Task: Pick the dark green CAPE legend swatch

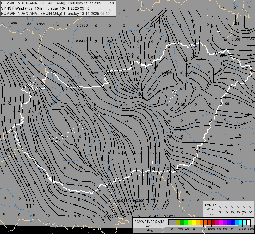Action: (x=182, y=223)
